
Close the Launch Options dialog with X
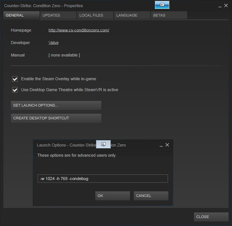click(167, 145)
